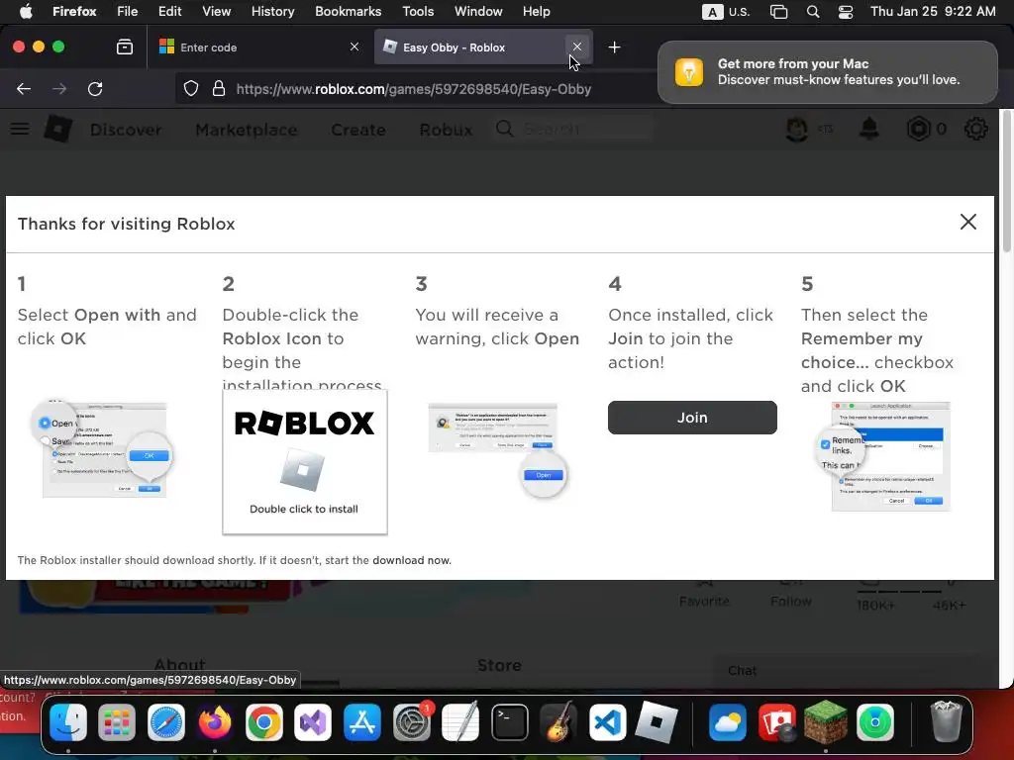Image resolution: width=1014 pixels, height=760 pixels.
Task: Open the Edit menu
Action: pos(170,11)
